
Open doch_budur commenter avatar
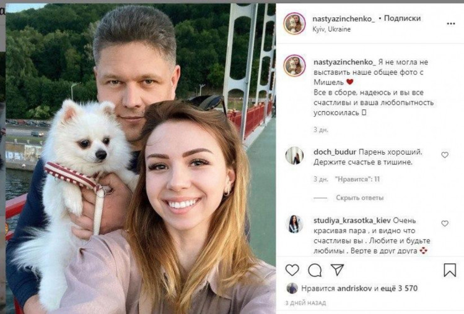pos(294,155)
